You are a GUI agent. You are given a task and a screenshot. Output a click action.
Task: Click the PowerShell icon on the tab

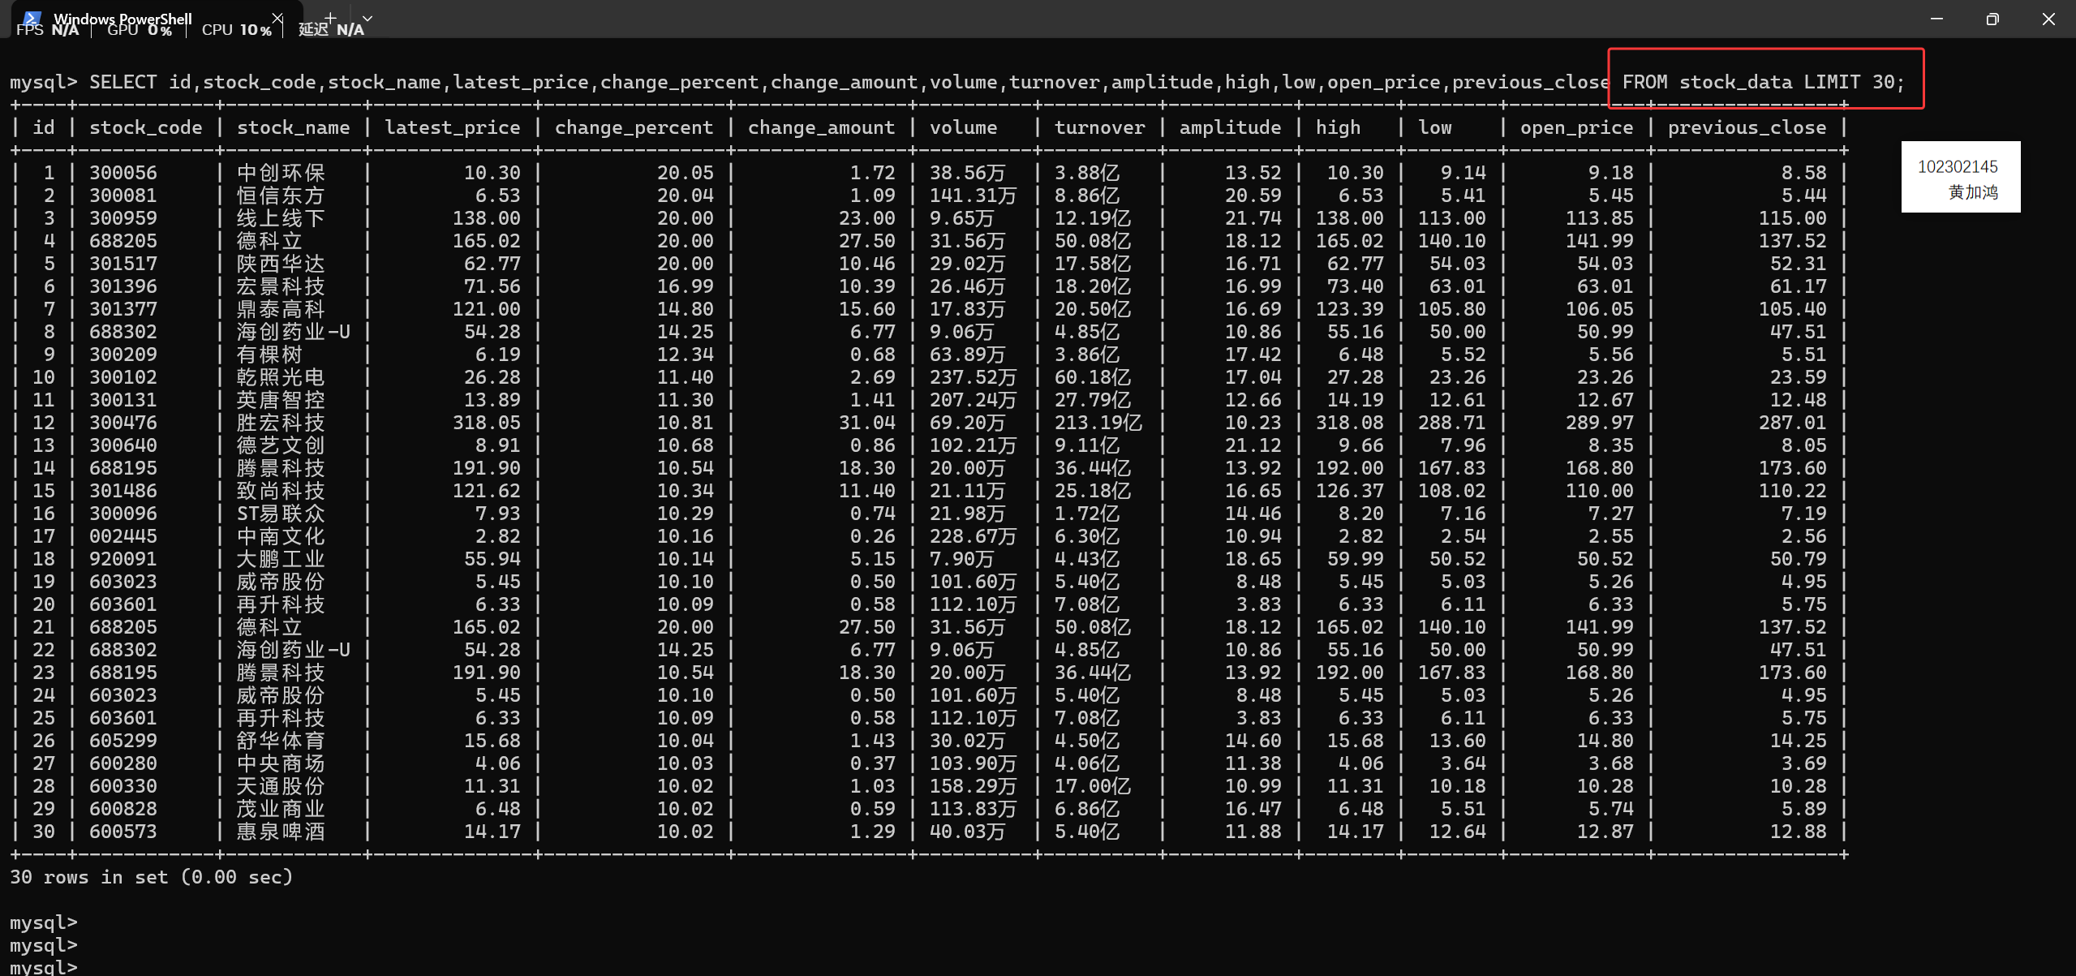(x=32, y=17)
